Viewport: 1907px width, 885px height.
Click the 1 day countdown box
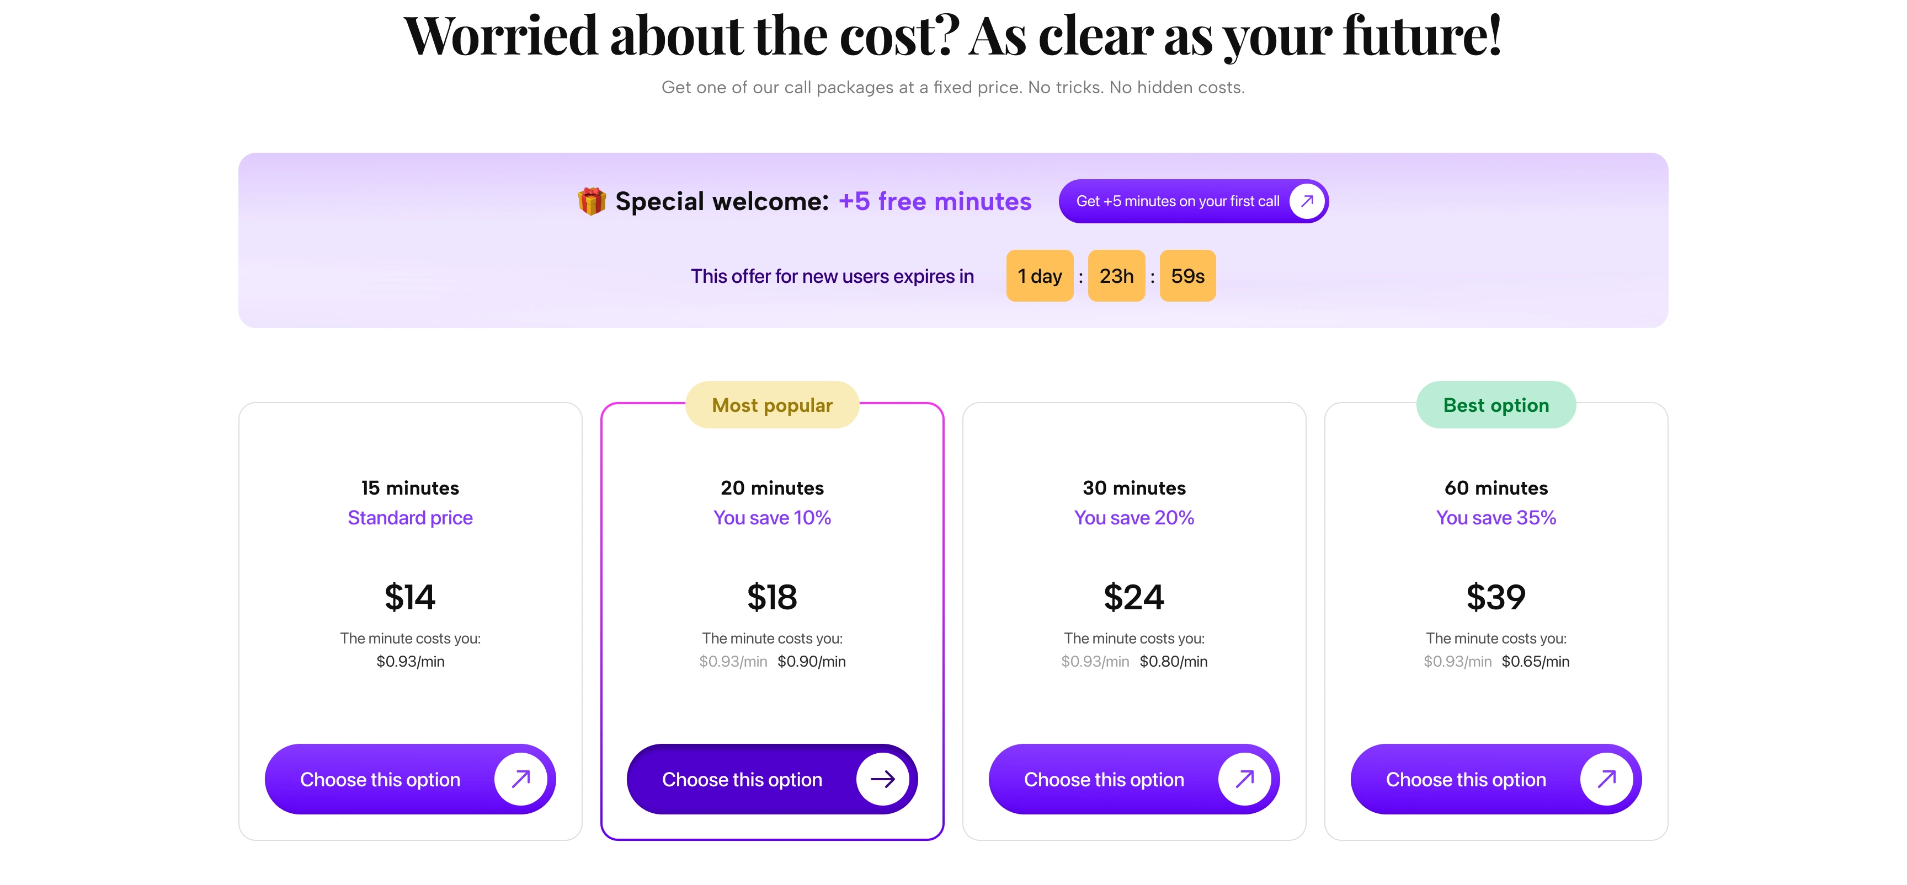pyautogui.click(x=1038, y=276)
